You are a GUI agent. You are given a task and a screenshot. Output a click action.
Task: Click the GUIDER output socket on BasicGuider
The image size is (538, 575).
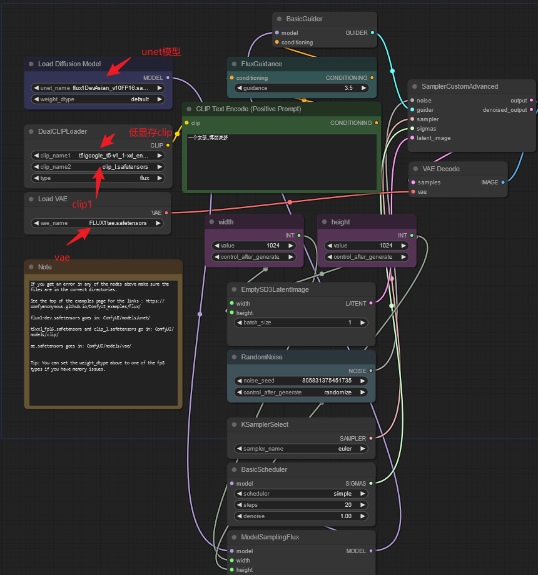(372, 32)
